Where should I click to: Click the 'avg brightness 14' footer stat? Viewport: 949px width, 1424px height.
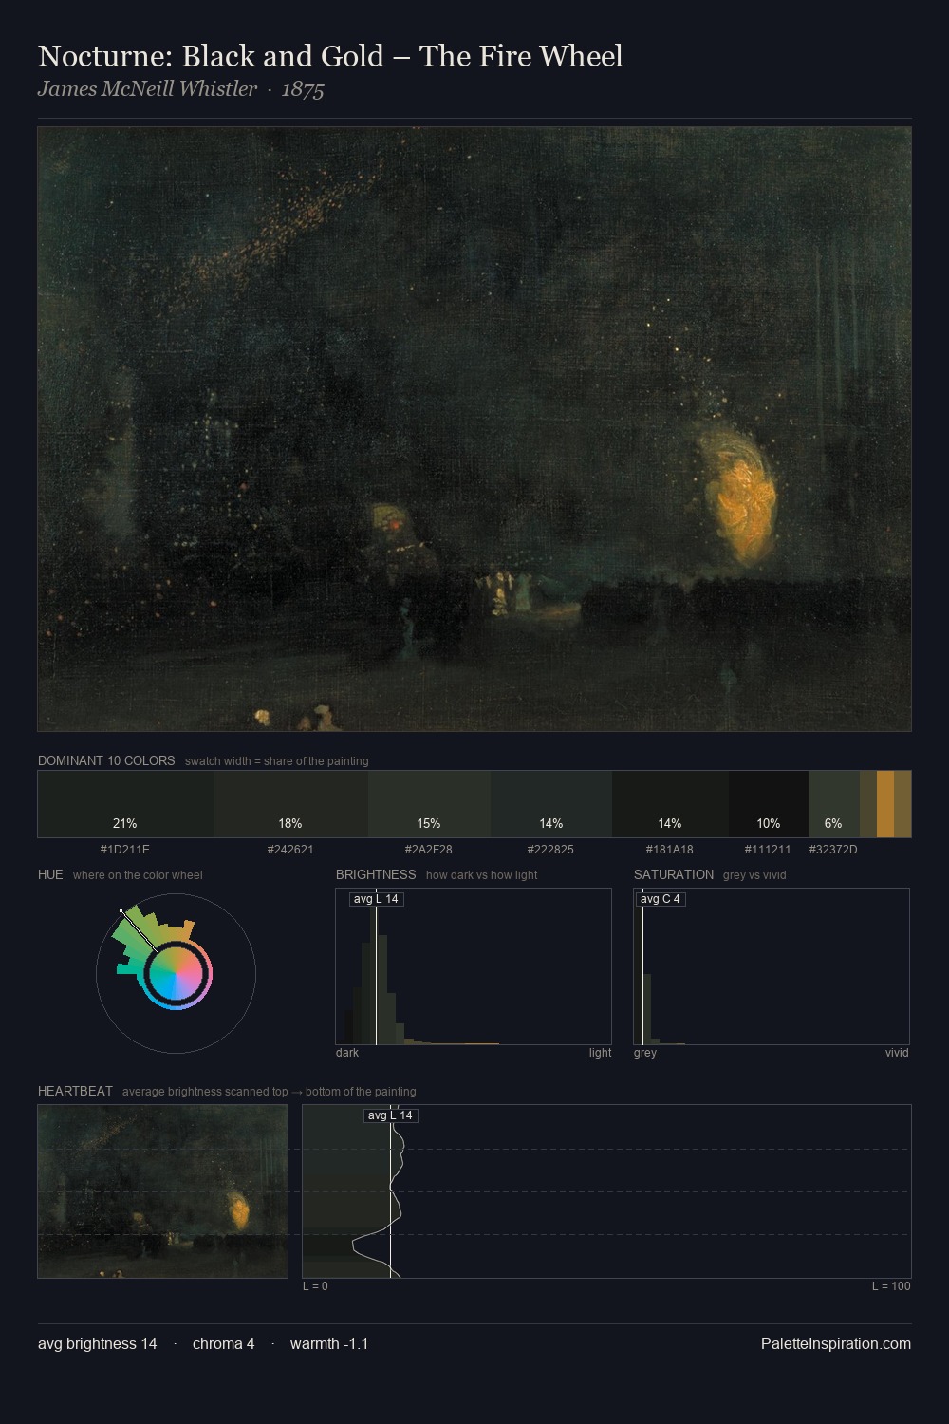click(98, 1343)
